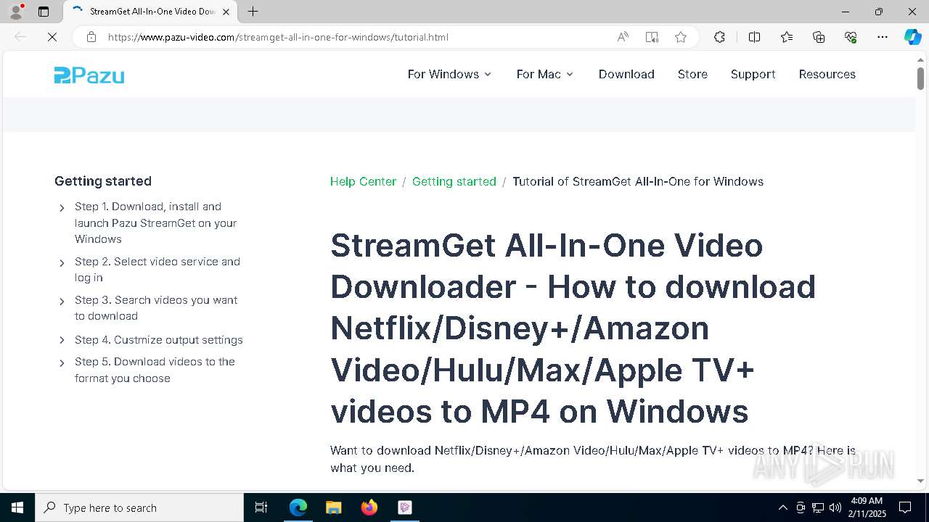The width and height of the screenshot is (929, 522).
Task: Open the browser profile icon
Action: [x=16, y=12]
